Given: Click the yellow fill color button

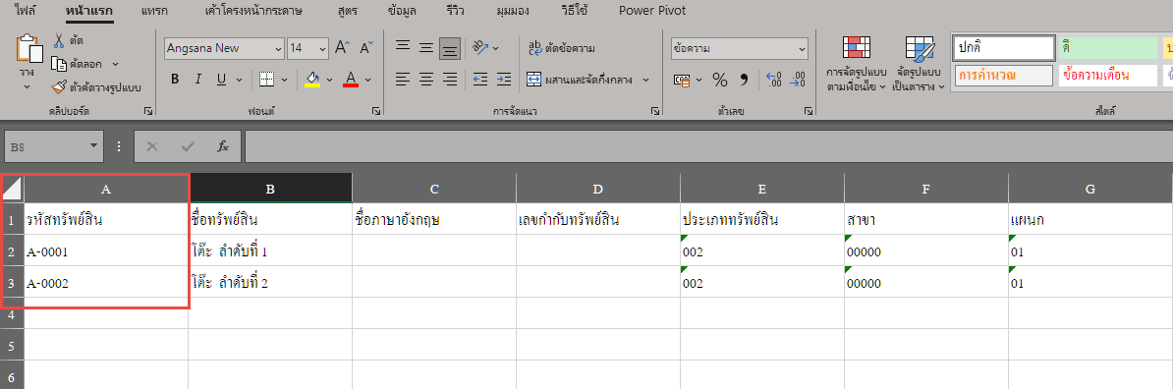Looking at the screenshot, I should pyautogui.click(x=312, y=80).
